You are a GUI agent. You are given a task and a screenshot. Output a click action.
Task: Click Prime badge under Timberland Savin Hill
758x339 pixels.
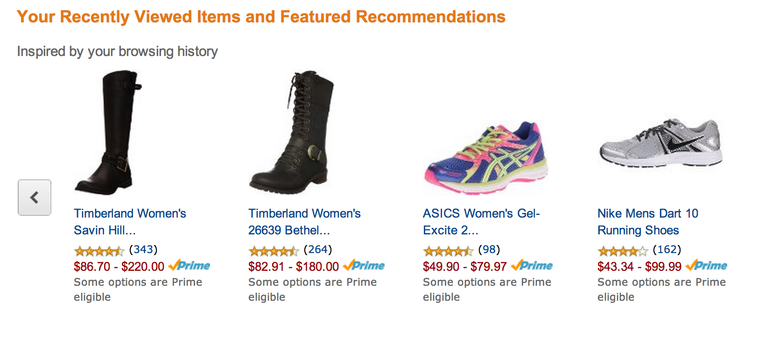(x=189, y=266)
